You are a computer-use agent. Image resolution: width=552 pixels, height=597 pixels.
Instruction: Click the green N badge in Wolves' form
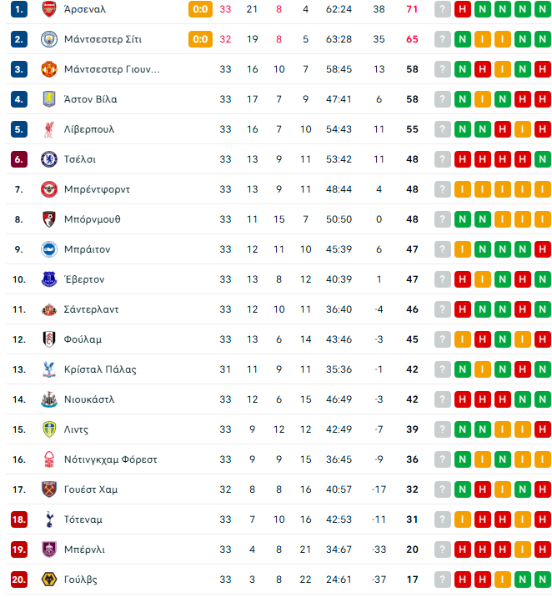click(x=543, y=579)
